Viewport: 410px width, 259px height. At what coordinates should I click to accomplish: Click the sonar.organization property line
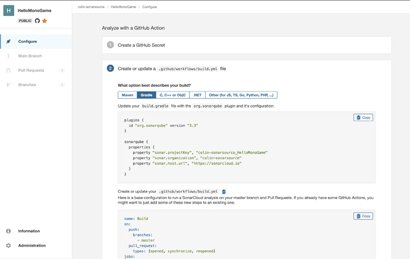tap(187, 158)
